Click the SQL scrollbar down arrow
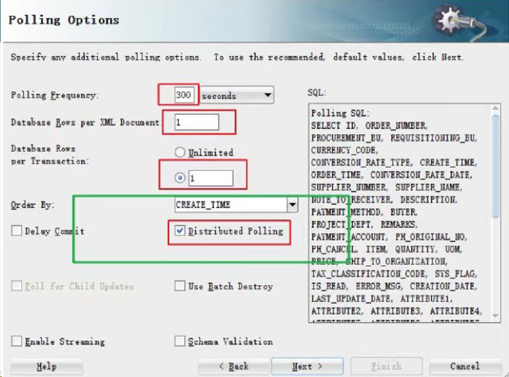509x377 pixels. (x=495, y=316)
